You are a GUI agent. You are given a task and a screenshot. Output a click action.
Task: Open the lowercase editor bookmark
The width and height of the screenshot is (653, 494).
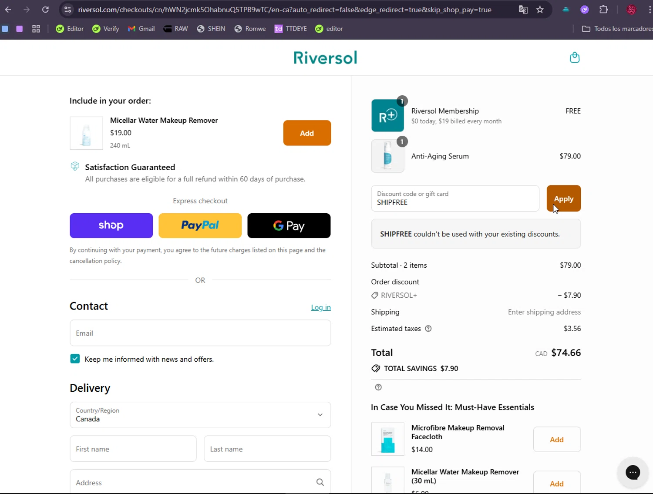329,29
